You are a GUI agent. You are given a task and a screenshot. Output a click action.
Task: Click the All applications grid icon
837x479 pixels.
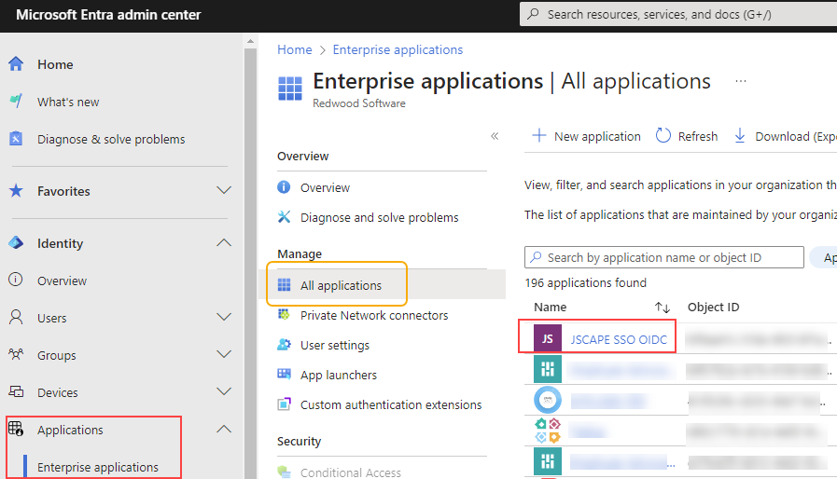click(284, 285)
